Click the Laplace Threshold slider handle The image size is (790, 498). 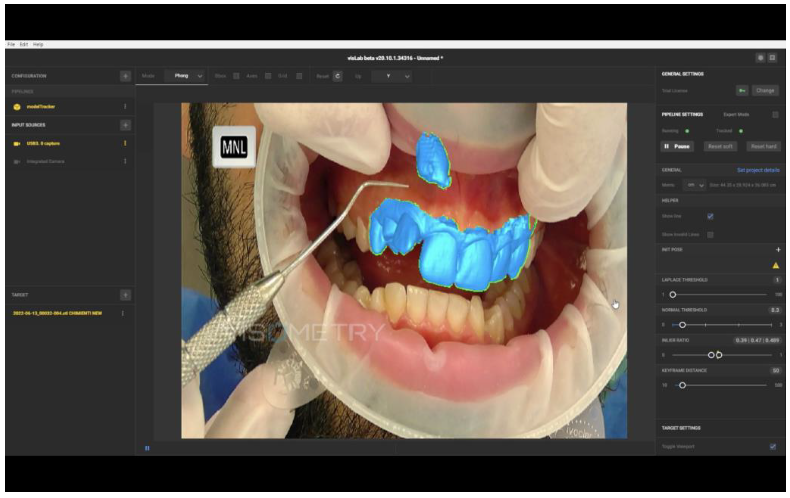pos(672,294)
